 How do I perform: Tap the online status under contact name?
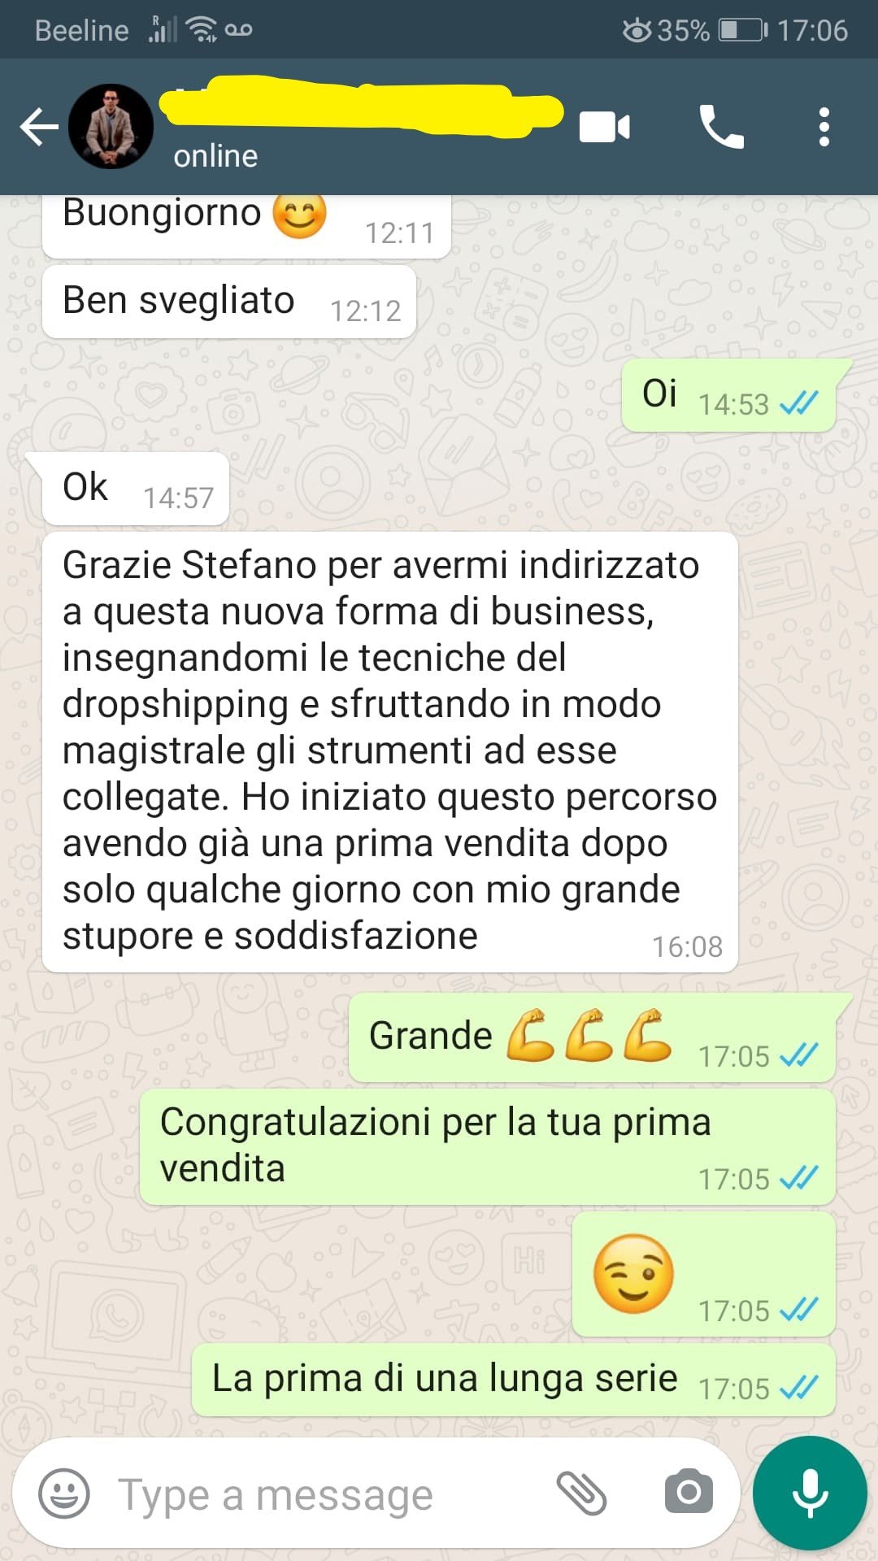click(215, 156)
